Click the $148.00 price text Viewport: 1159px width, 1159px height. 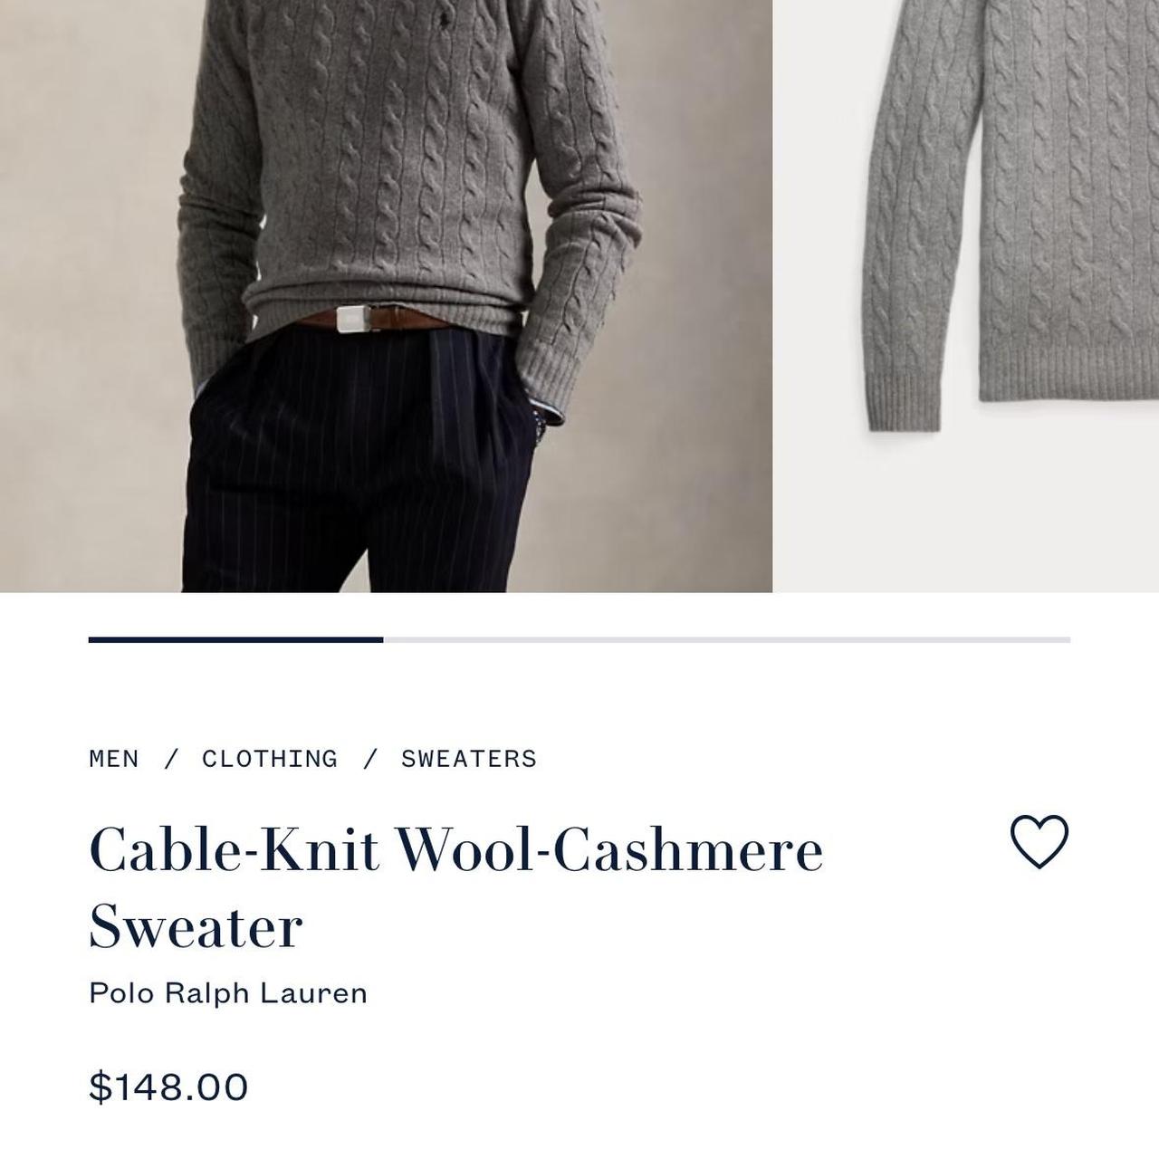pyautogui.click(x=168, y=1087)
